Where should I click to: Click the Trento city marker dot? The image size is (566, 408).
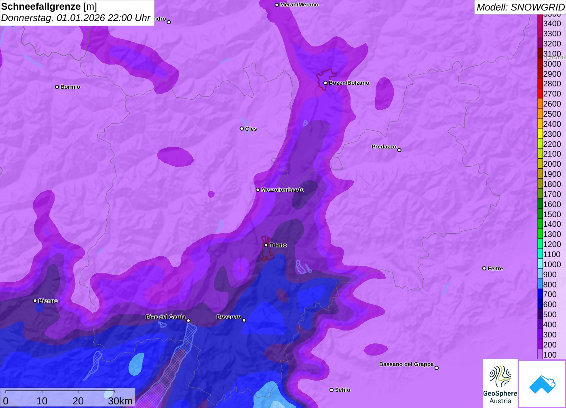(x=266, y=245)
